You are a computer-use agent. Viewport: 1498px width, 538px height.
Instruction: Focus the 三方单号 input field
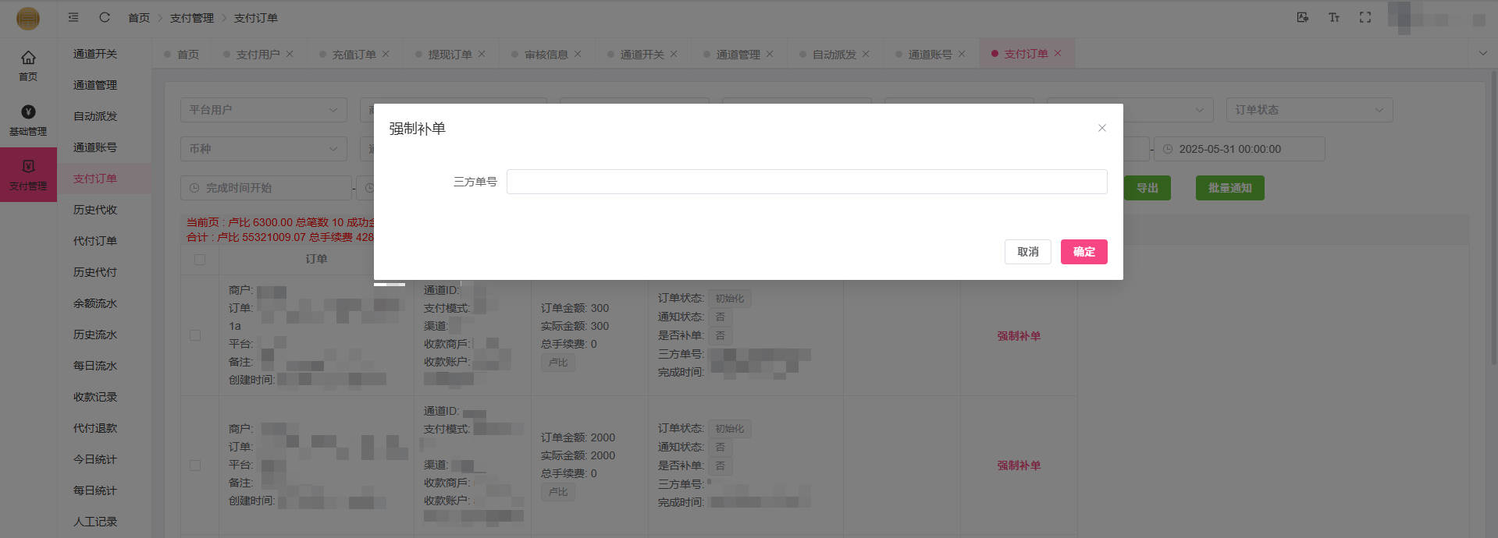pyautogui.click(x=806, y=182)
